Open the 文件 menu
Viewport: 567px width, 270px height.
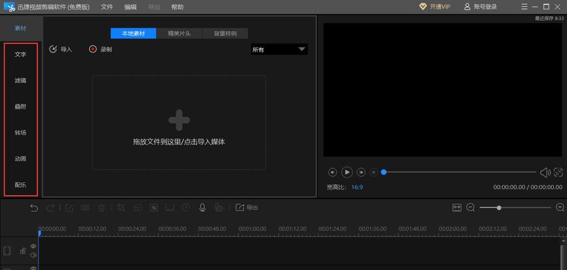pyautogui.click(x=107, y=7)
